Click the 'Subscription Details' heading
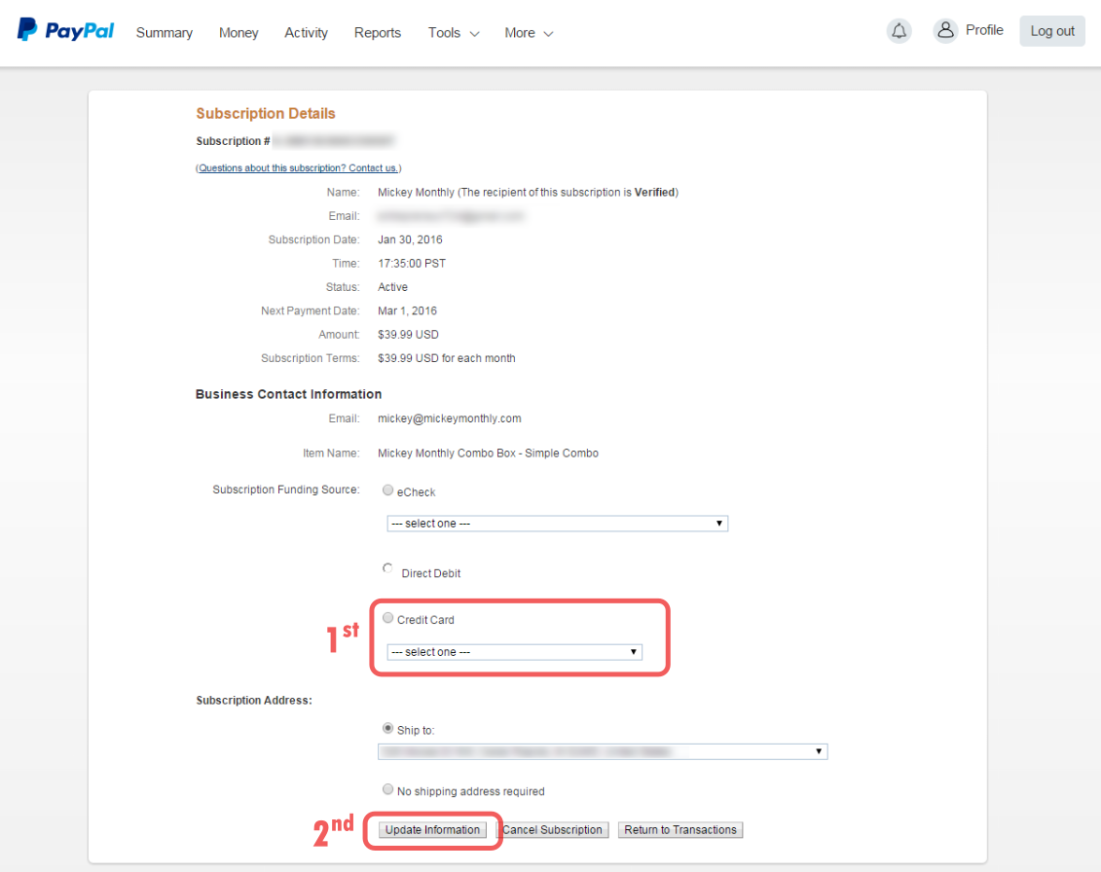This screenshot has height=872, width=1101. pyautogui.click(x=266, y=114)
